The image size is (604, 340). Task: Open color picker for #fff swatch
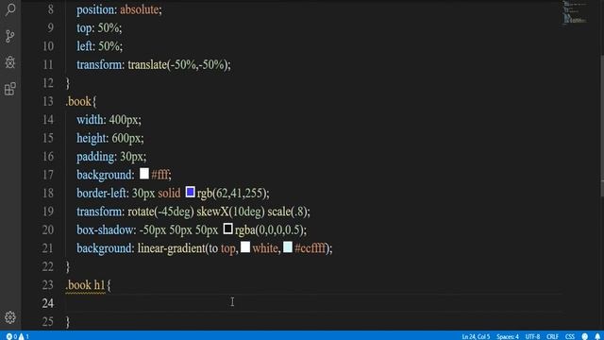pos(144,174)
